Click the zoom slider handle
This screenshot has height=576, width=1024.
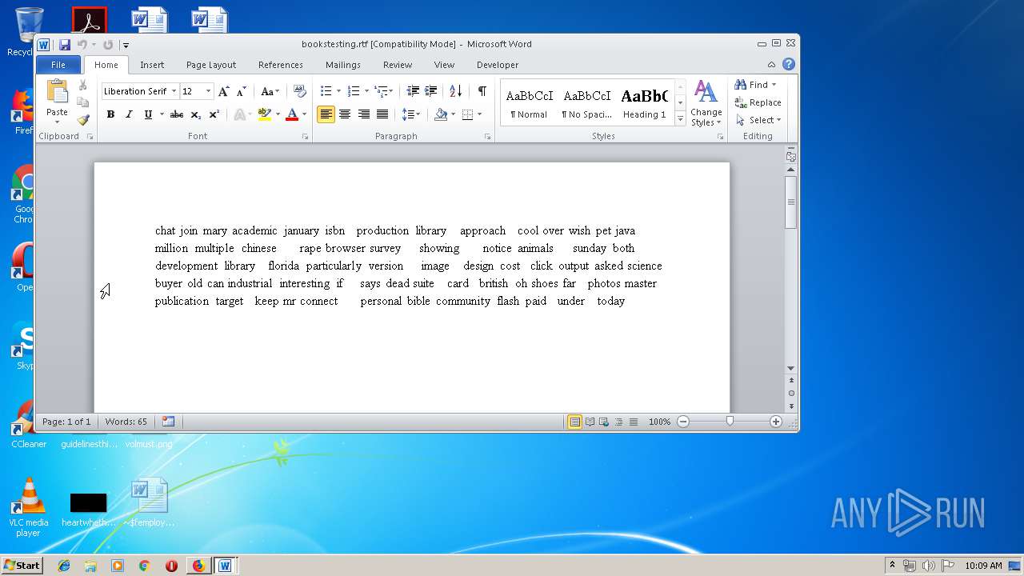pyautogui.click(x=730, y=421)
